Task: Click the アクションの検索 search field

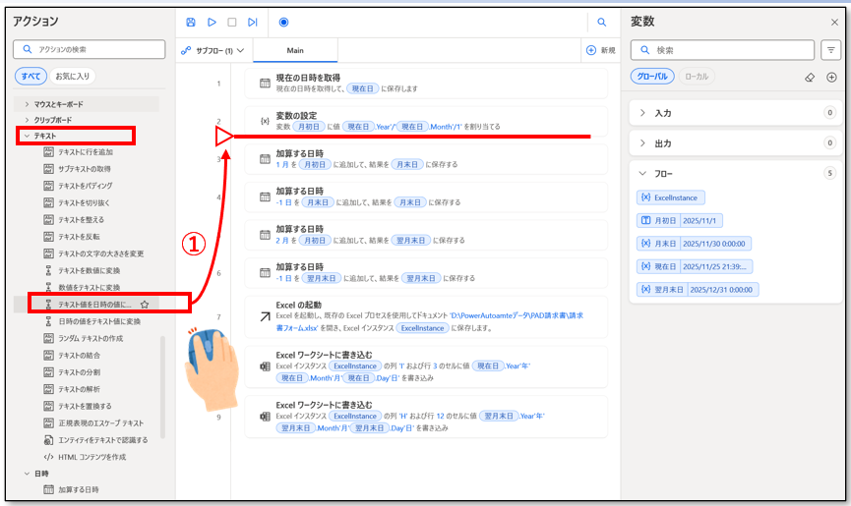Action: pyautogui.click(x=89, y=50)
